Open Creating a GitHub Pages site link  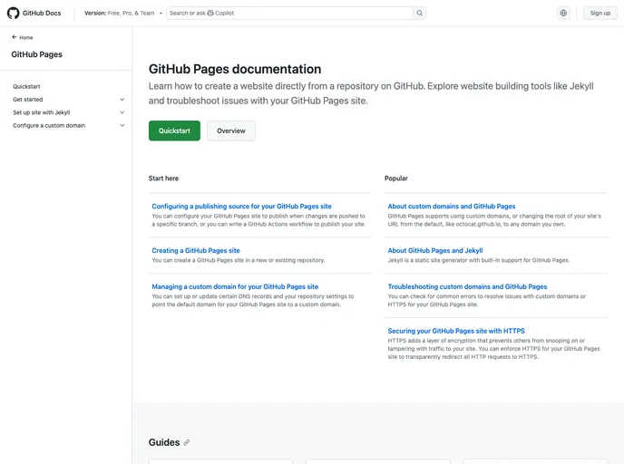(x=196, y=250)
